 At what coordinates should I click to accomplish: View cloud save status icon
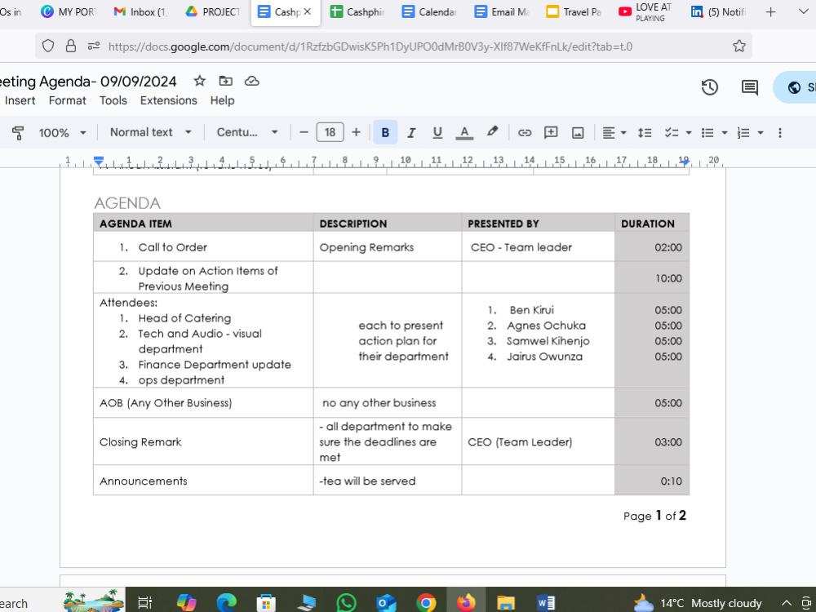coord(252,81)
